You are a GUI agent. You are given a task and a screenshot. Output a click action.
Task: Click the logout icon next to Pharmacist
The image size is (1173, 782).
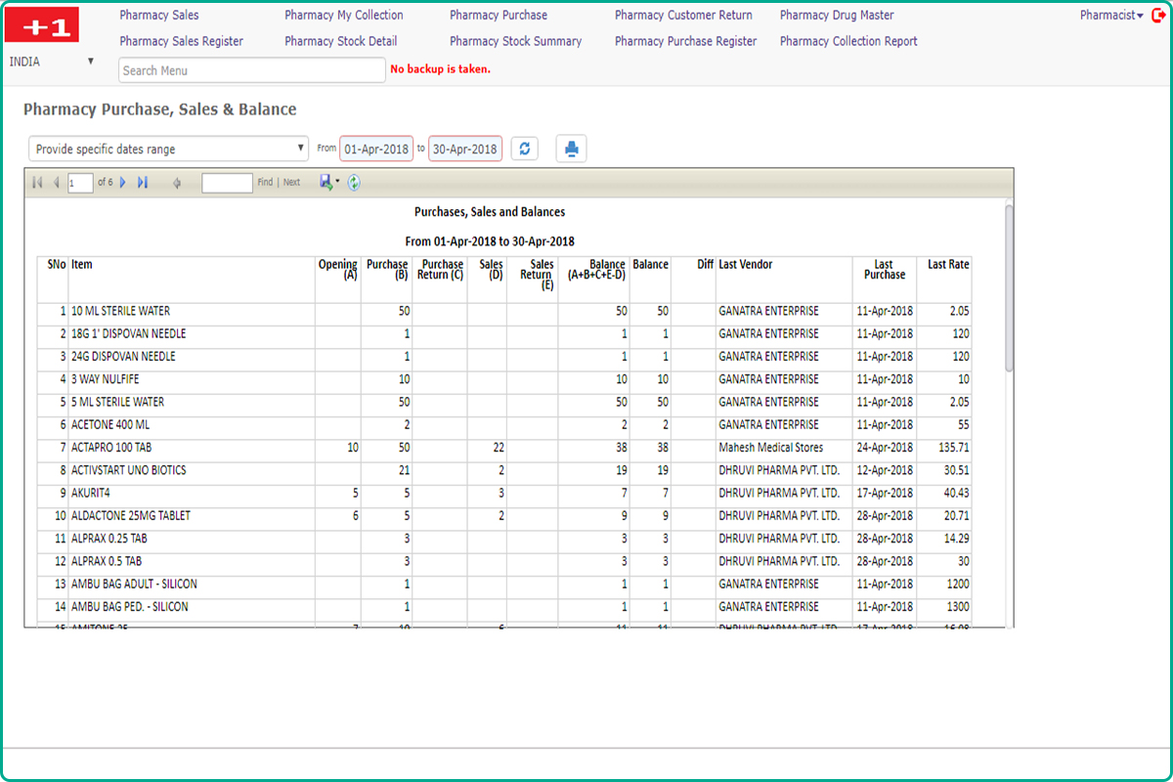click(1159, 16)
